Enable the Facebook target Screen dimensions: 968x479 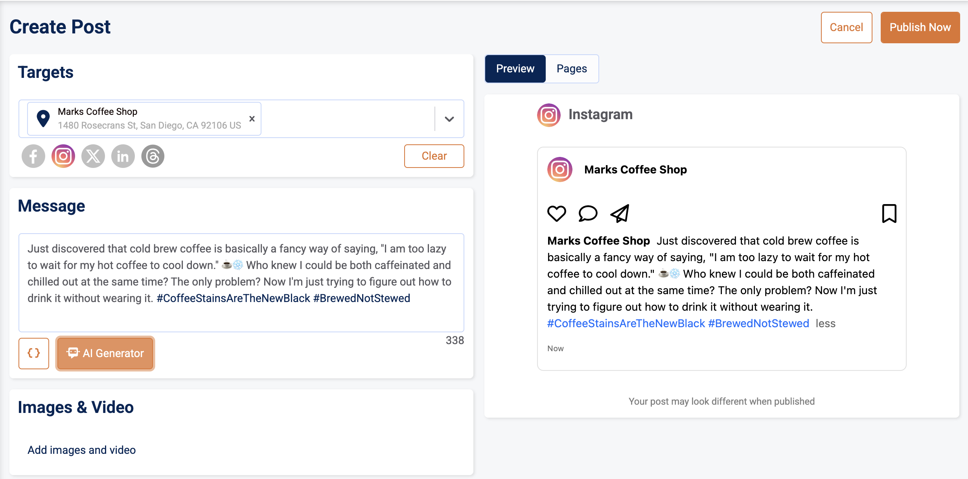point(33,156)
